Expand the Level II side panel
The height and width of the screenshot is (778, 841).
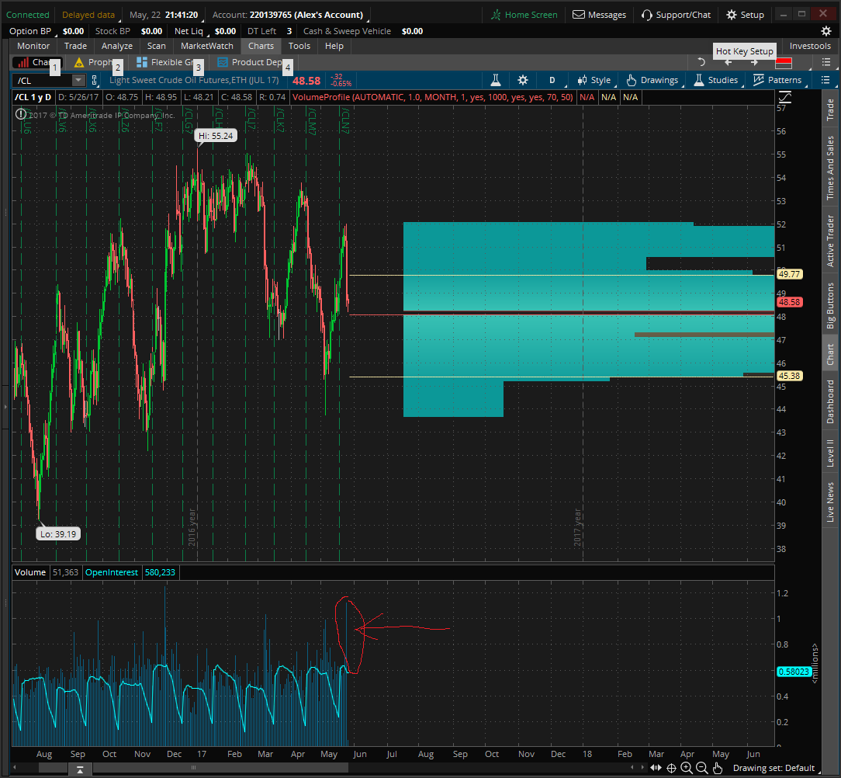829,453
